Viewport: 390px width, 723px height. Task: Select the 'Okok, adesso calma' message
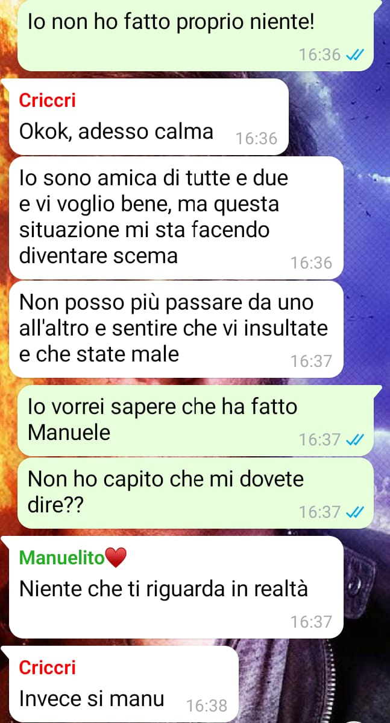148,117
